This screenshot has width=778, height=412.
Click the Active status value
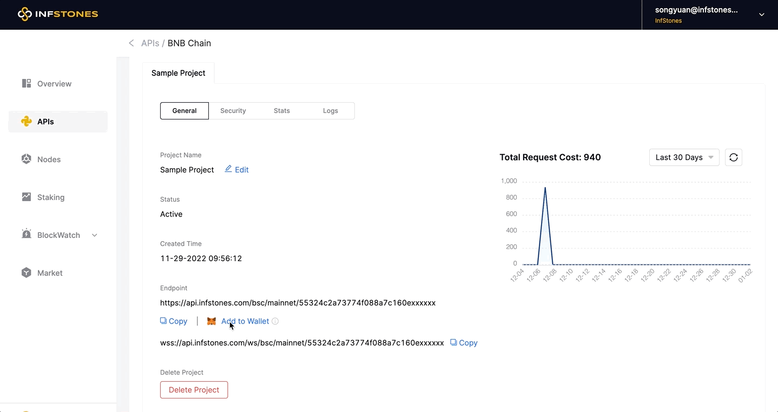pos(172,214)
